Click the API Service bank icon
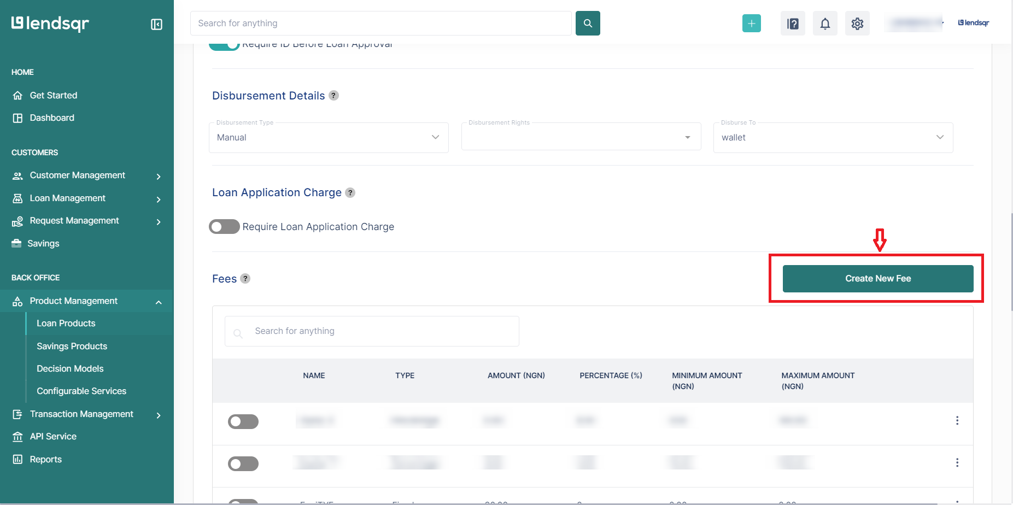This screenshot has width=1013, height=505. 17,437
